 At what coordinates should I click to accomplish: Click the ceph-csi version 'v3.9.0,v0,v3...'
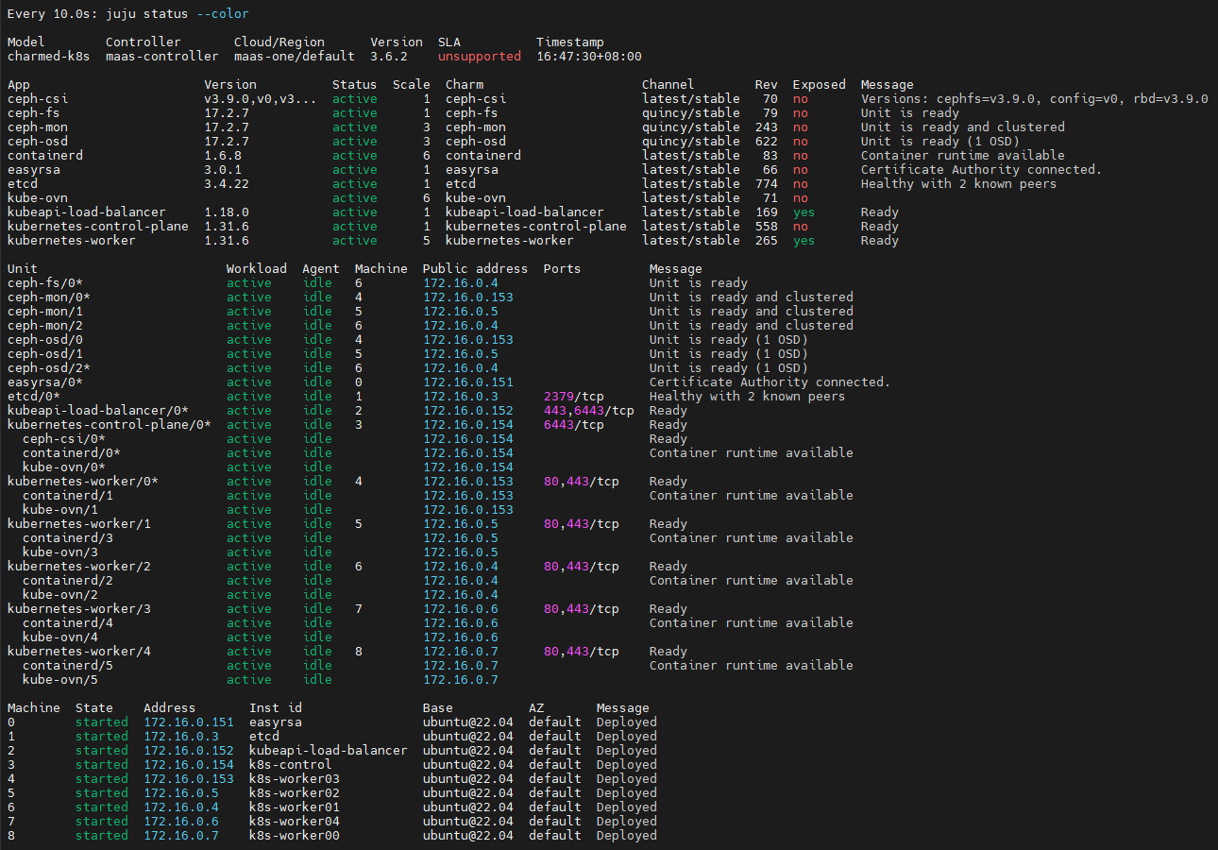(261, 99)
